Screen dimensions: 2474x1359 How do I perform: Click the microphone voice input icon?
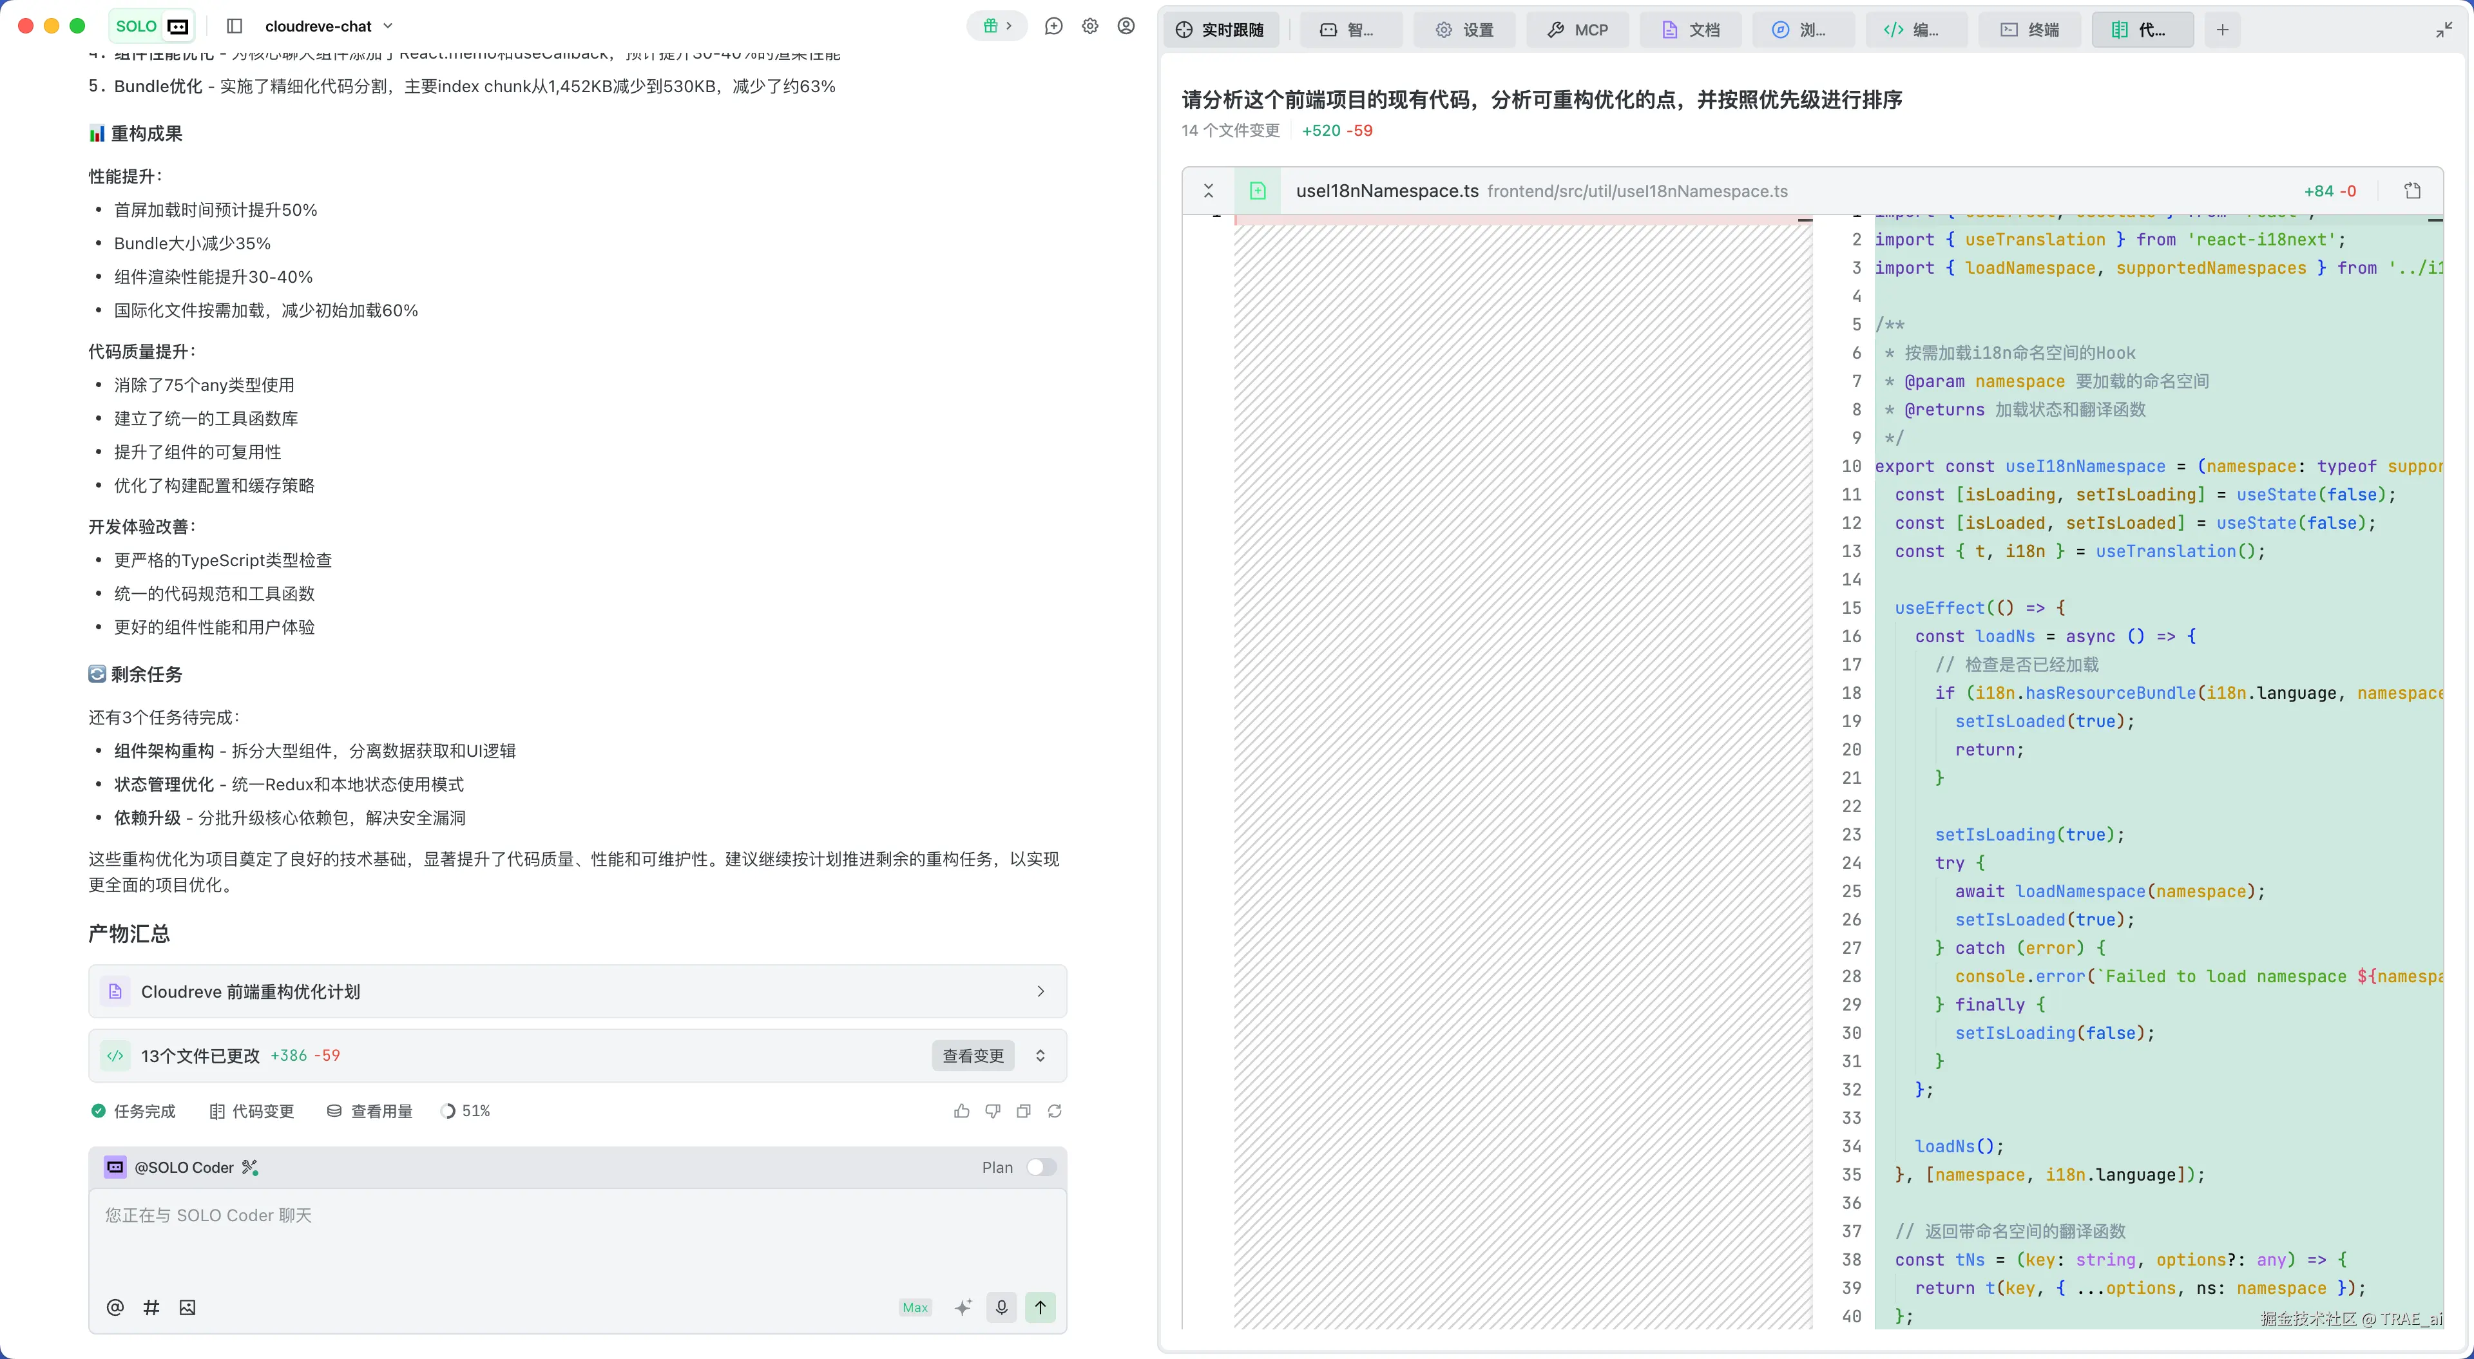pyautogui.click(x=1002, y=1307)
